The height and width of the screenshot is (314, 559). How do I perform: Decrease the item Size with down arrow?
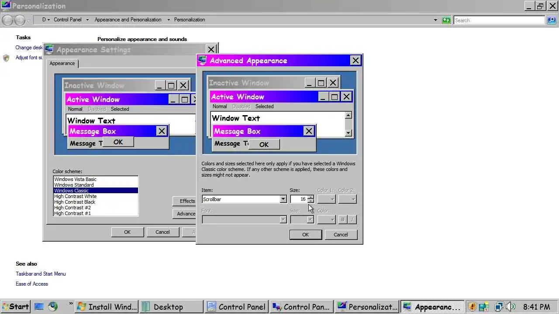(x=311, y=201)
